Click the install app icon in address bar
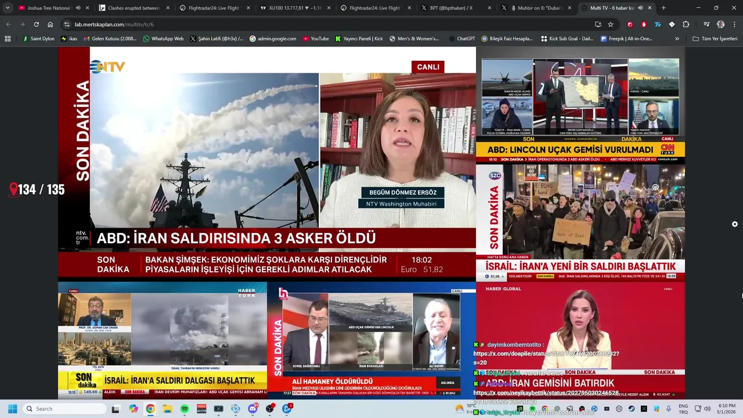743x418 pixels. click(598, 24)
